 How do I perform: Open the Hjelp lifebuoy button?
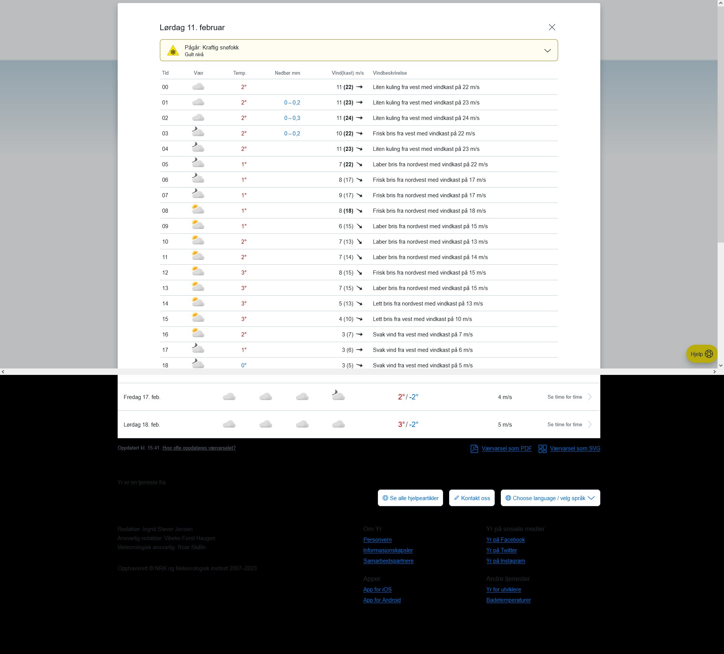click(x=701, y=354)
